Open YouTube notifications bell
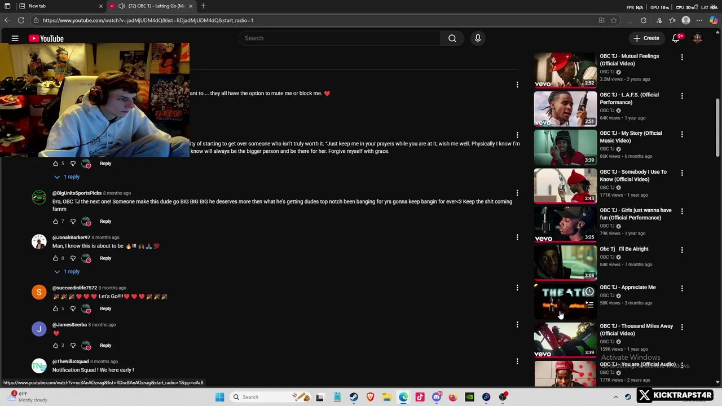 (x=676, y=38)
